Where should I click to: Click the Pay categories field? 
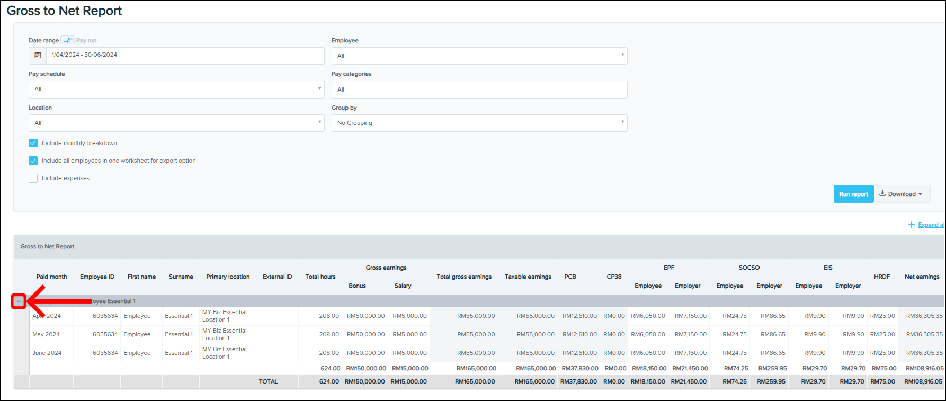(479, 90)
